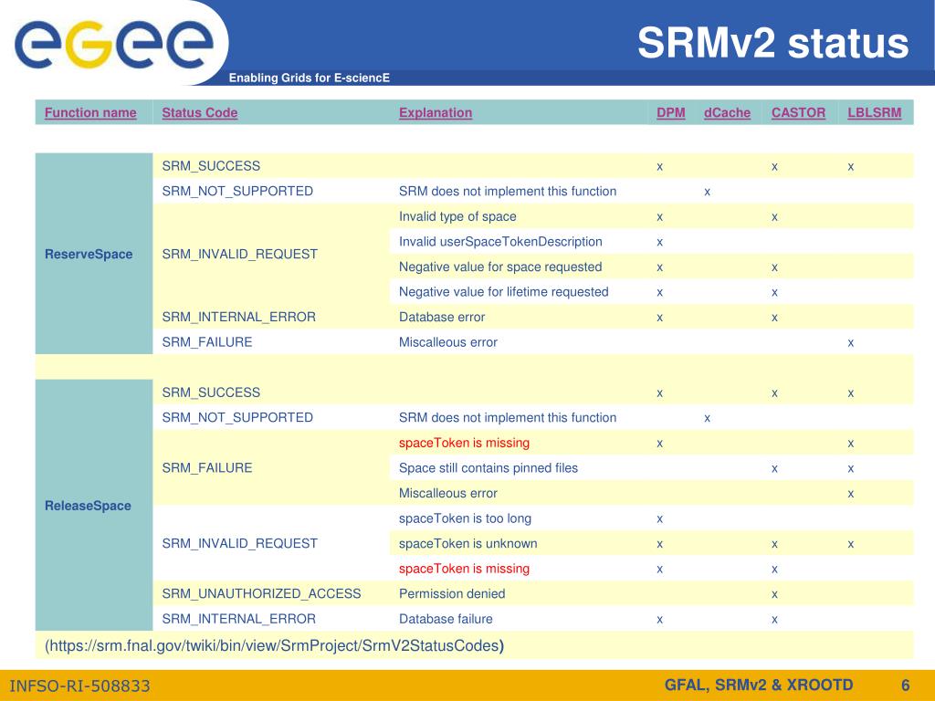The image size is (935, 701).
Task: Click the slide number 6
Action: 905,685
